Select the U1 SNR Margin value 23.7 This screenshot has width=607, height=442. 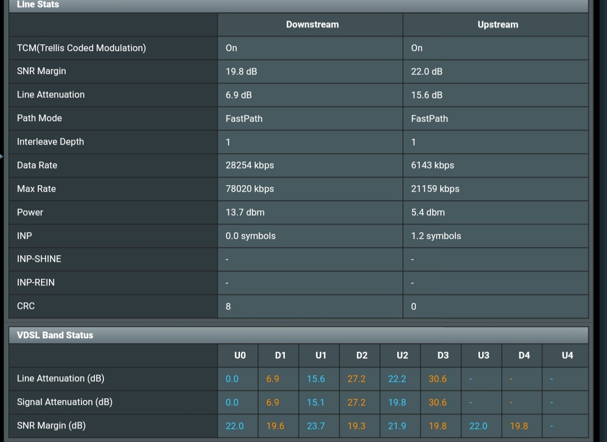(316, 426)
